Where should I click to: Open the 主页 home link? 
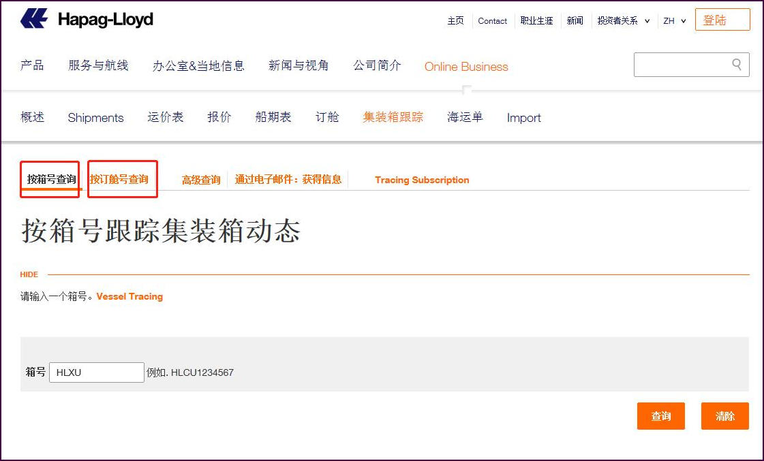click(x=455, y=21)
